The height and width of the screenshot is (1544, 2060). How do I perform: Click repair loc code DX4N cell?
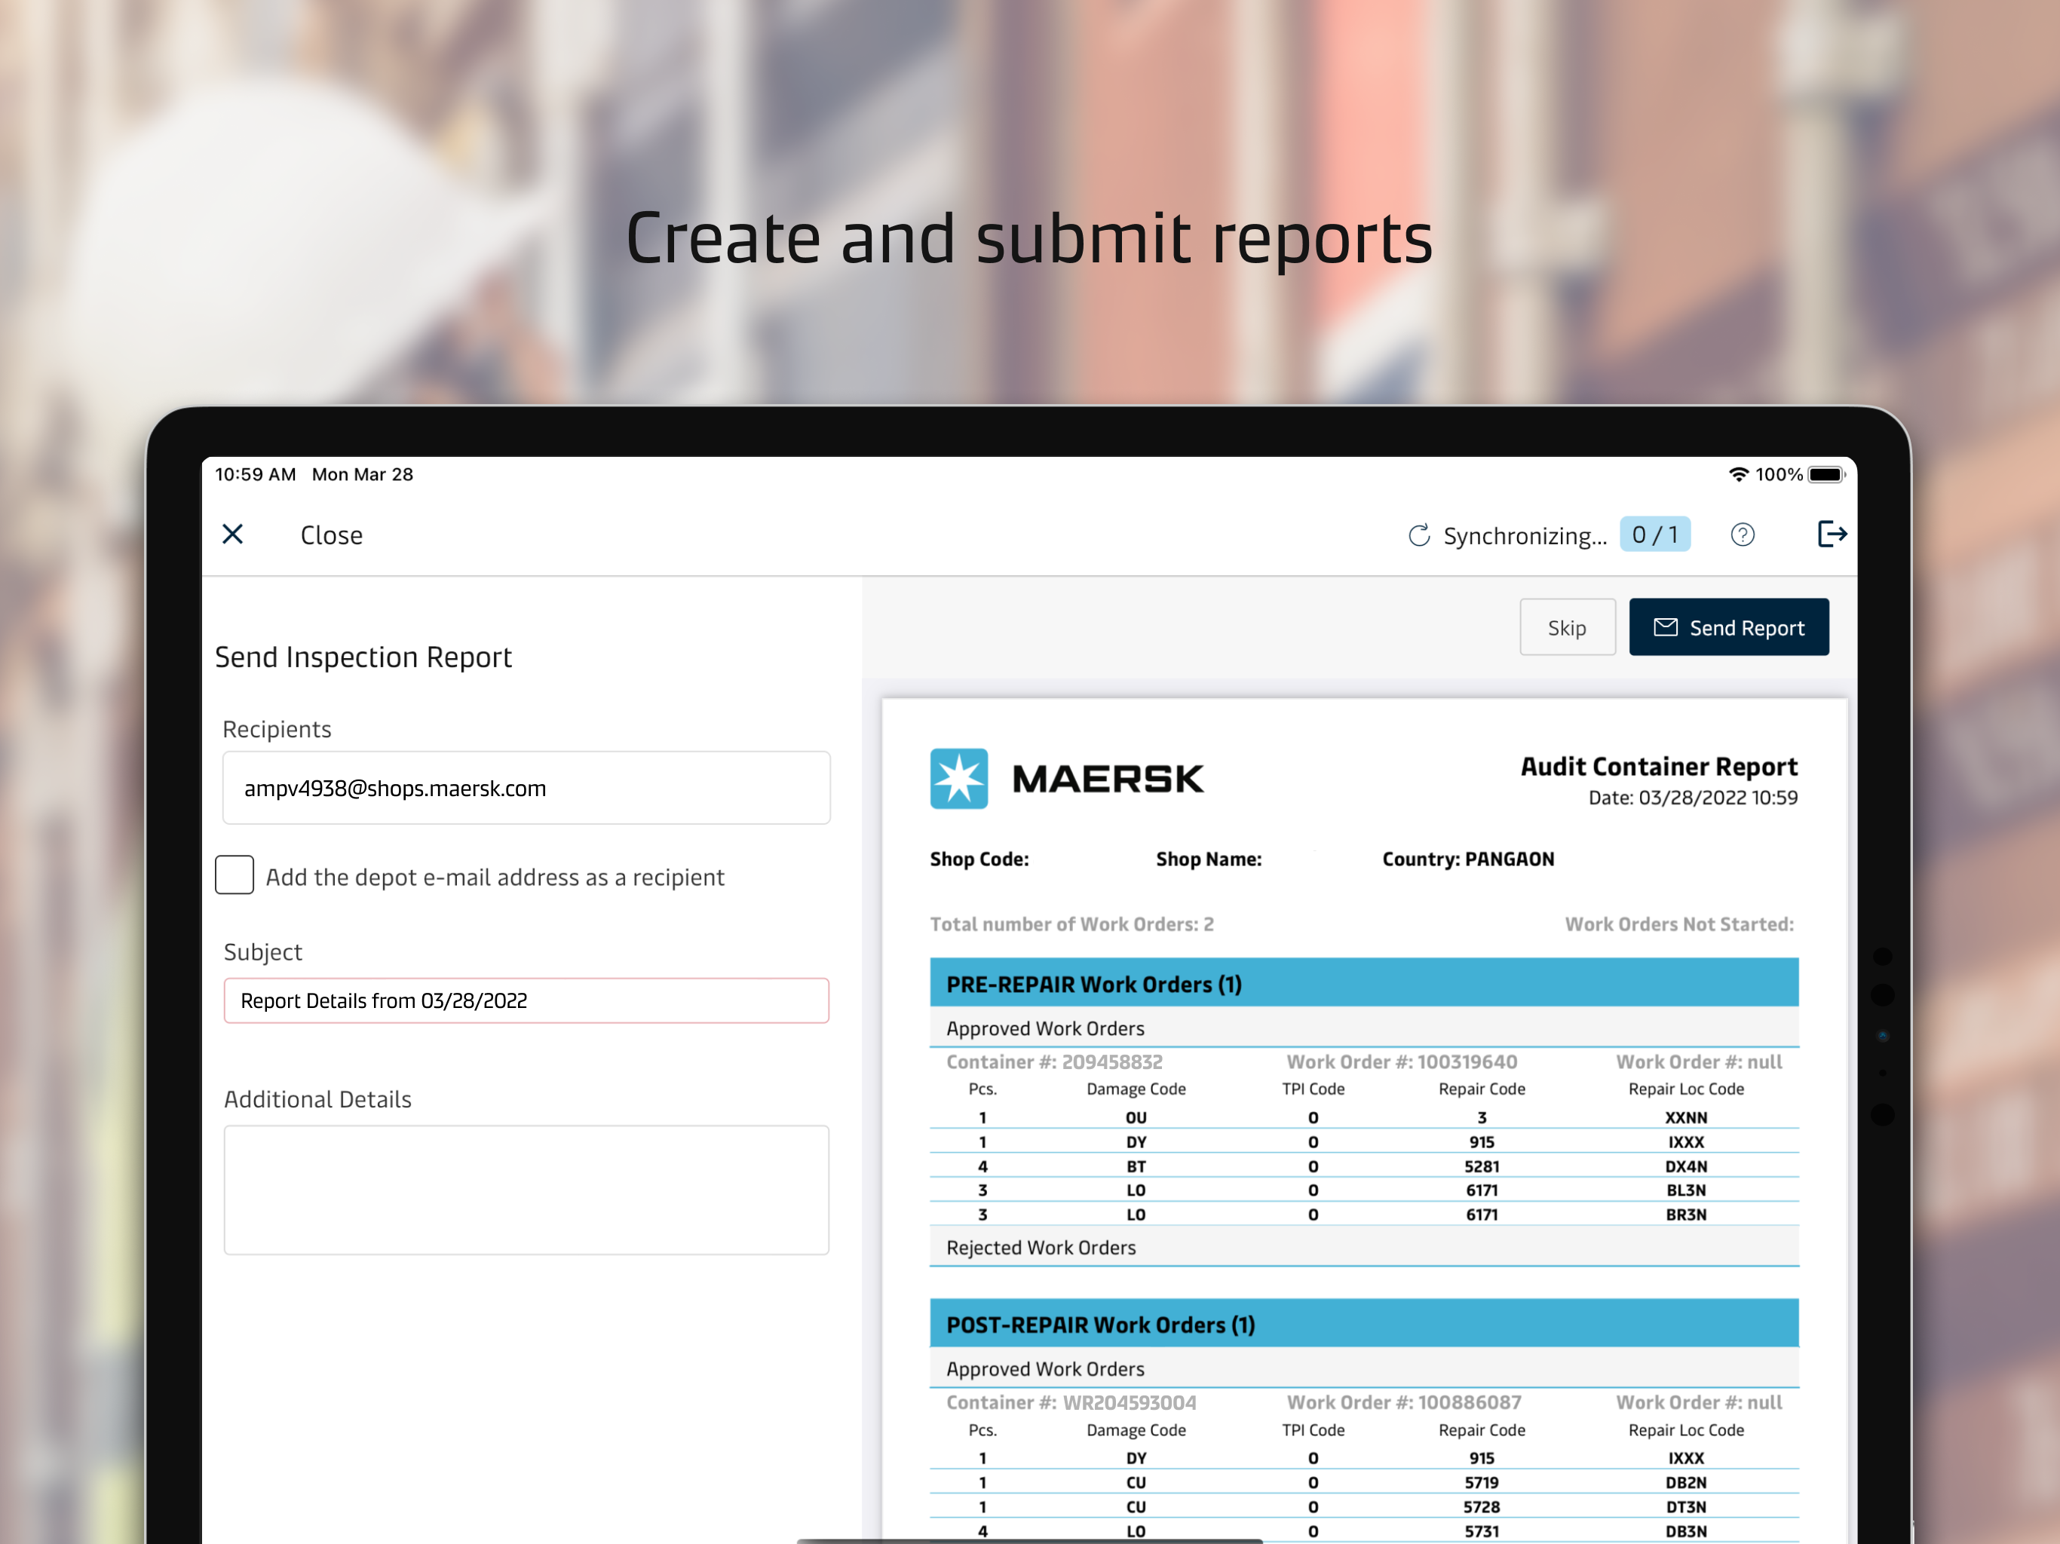click(x=1685, y=1166)
